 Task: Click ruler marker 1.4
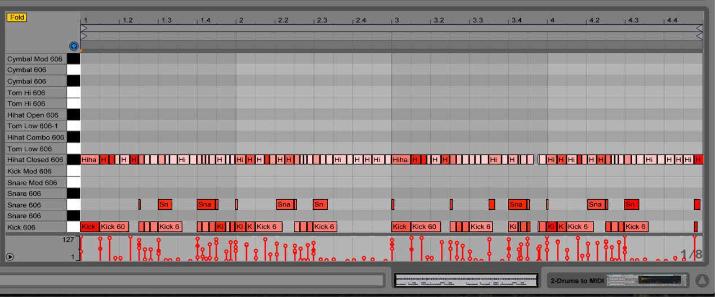click(205, 20)
